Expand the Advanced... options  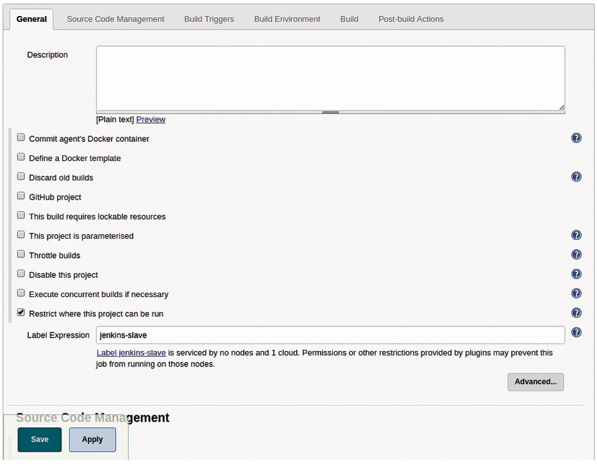(535, 382)
